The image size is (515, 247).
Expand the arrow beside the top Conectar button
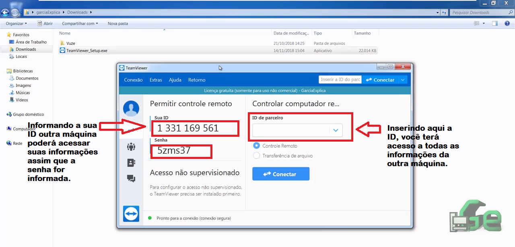click(403, 80)
